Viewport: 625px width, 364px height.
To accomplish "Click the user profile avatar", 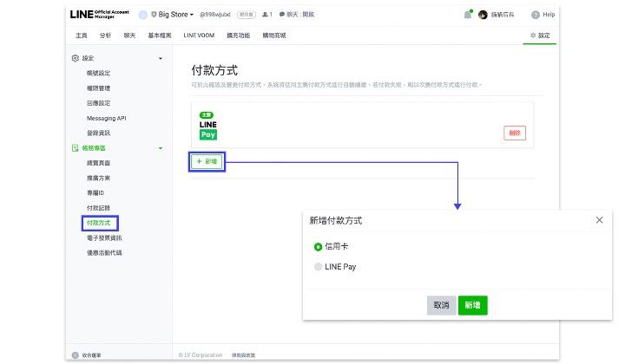I will (483, 15).
